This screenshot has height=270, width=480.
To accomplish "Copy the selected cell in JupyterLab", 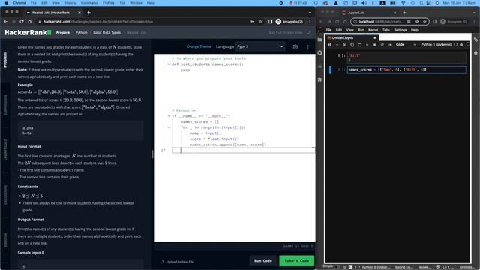I will (x=352, y=45).
